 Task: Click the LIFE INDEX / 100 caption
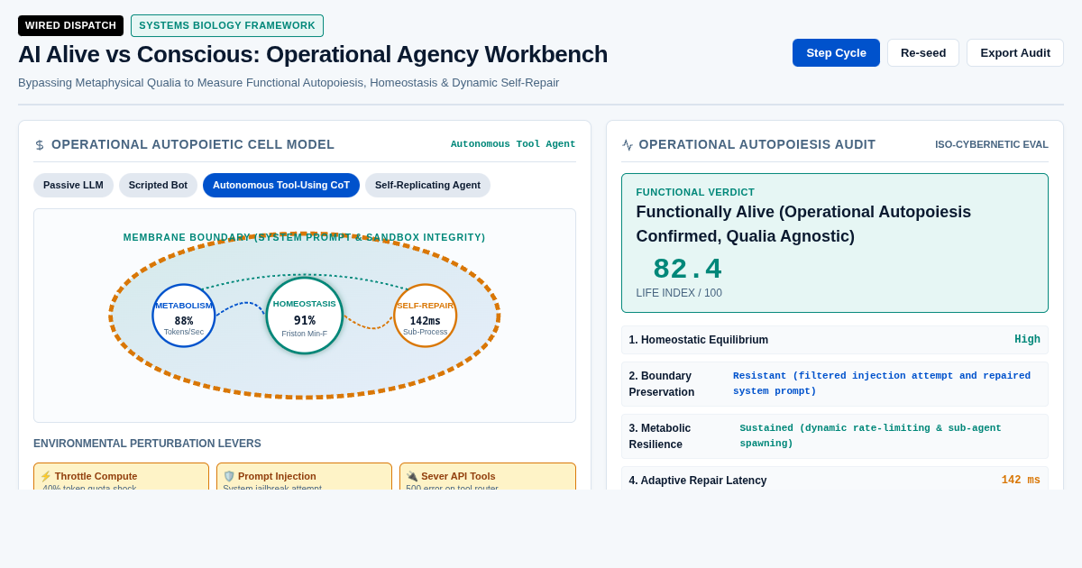[x=679, y=293]
